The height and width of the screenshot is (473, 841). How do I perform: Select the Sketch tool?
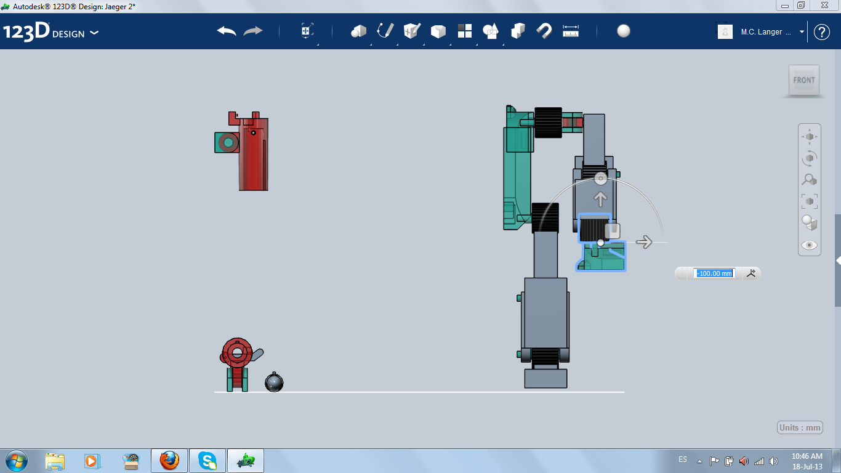(385, 31)
